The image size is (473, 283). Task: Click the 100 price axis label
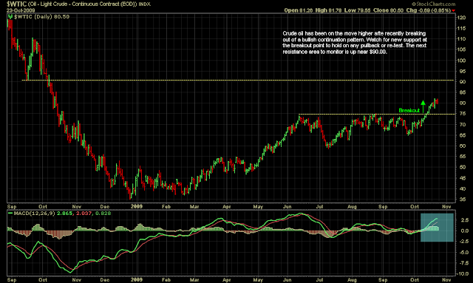coord(461,61)
